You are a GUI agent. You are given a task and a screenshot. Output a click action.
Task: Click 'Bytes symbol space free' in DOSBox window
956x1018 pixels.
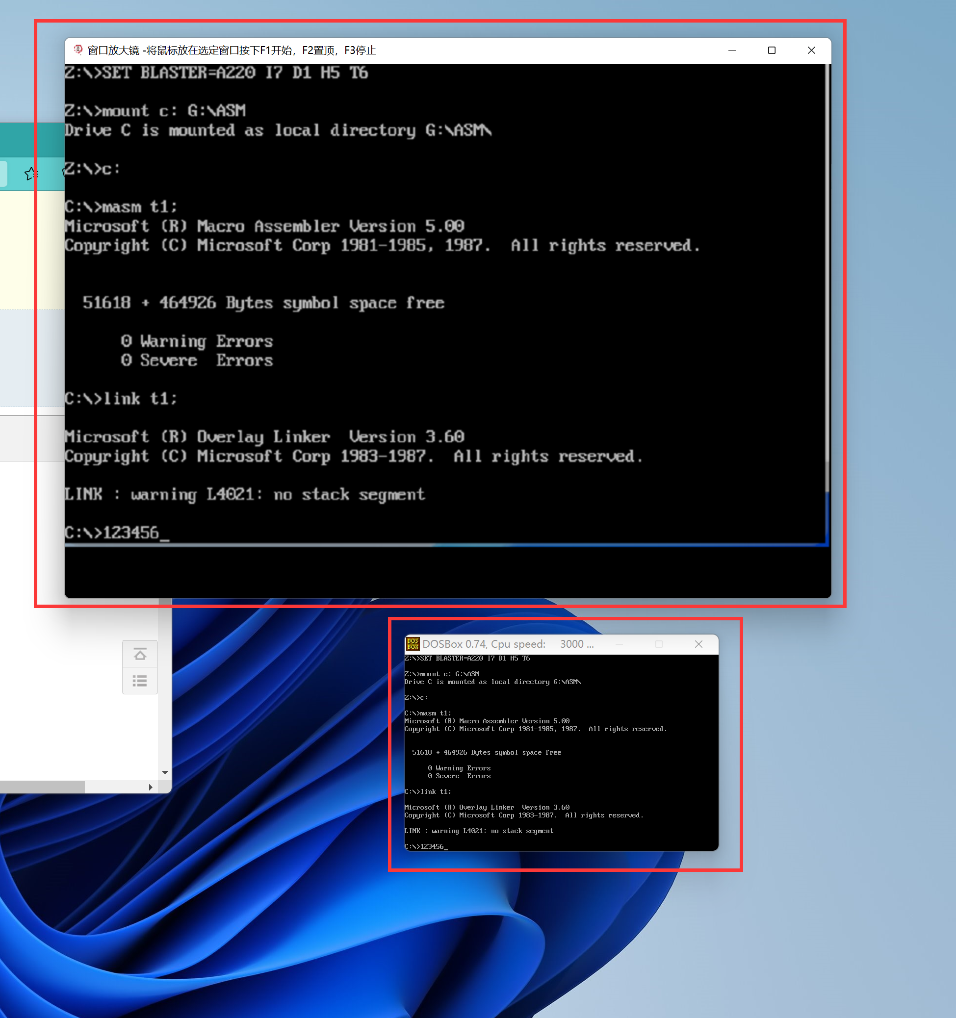(516, 752)
